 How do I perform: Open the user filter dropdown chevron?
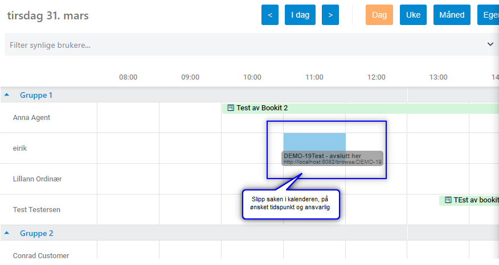pos(490,44)
